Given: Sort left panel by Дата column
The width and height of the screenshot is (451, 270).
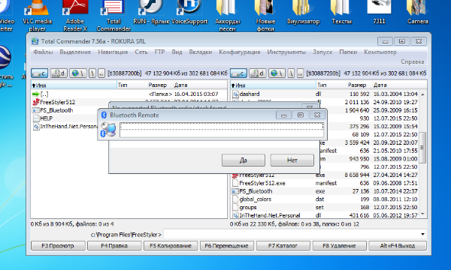Looking at the screenshot, I should (x=200, y=85).
